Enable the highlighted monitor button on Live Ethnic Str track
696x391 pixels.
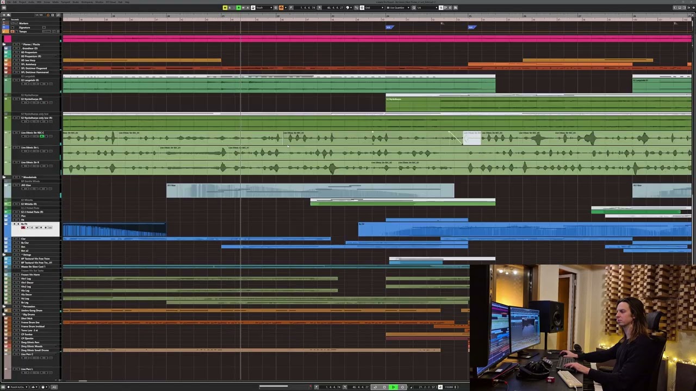(42, 136)
